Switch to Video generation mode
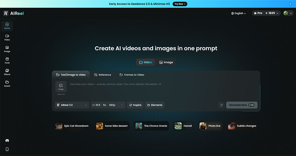Viewport: 296px width, 156px height. click(146, 62)
